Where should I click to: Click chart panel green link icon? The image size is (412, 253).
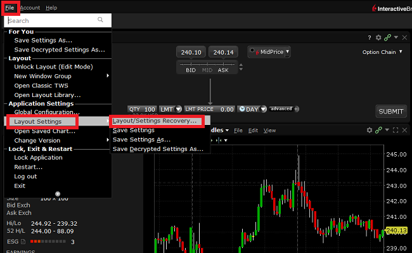[378, 130]
